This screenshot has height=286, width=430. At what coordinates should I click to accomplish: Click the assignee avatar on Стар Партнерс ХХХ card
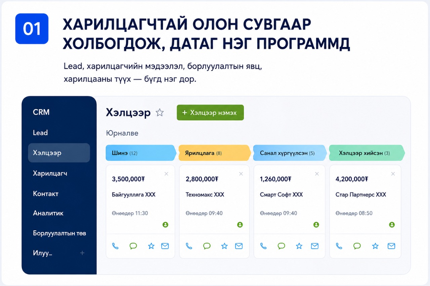(392, 225)
